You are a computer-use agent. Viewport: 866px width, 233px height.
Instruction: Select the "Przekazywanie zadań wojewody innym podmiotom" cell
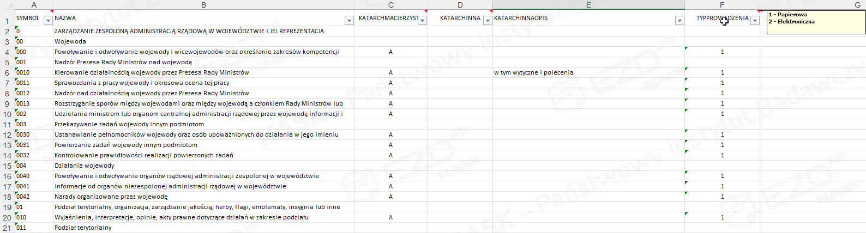[x=129, y=124]
